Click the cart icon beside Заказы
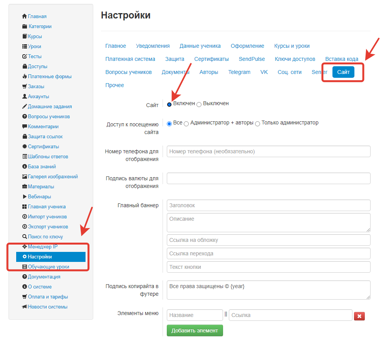Screen dimensions: 391x337 [x=25, y=86]
